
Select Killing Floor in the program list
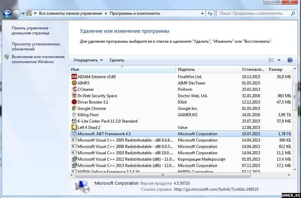(x=88, y=115)
